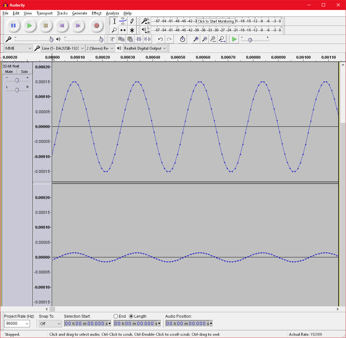Click the Play-at-speed green arrow
The image size is (346, 338).
click(234, 39)
